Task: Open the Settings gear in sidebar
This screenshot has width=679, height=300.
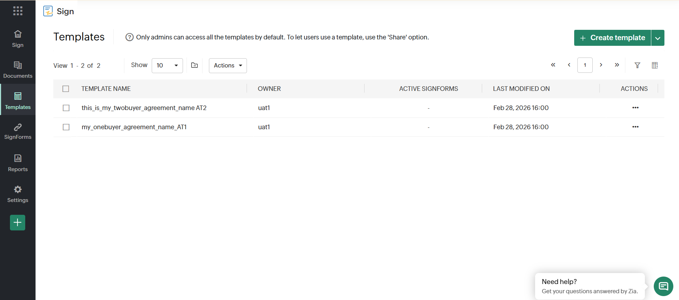Action: pos(18,194)
